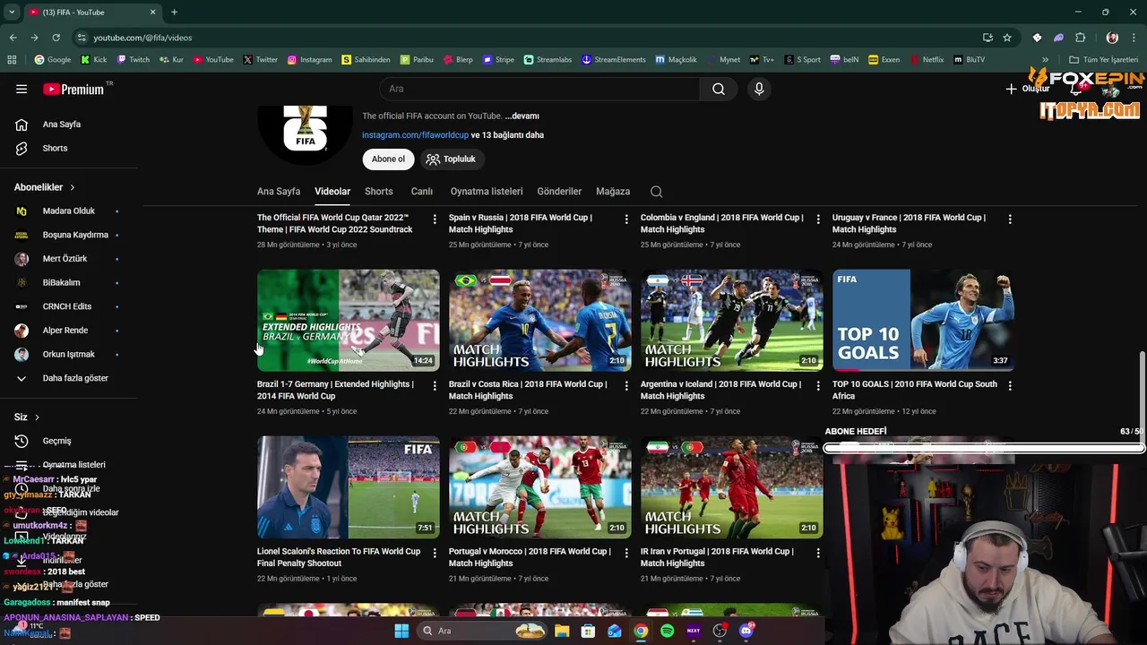Open File Explorer from the taskbar
This screenshot has width=1147, height=645.
[x=562, y=631]
